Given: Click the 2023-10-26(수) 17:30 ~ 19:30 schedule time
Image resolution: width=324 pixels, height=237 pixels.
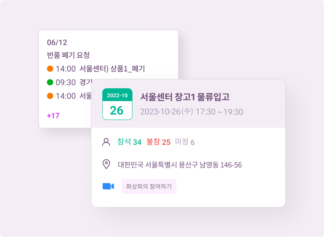Looking at the screenshot, I should pos(192,112).
